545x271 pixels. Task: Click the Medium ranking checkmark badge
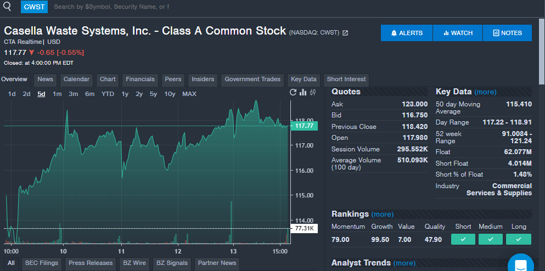(491, 239)
